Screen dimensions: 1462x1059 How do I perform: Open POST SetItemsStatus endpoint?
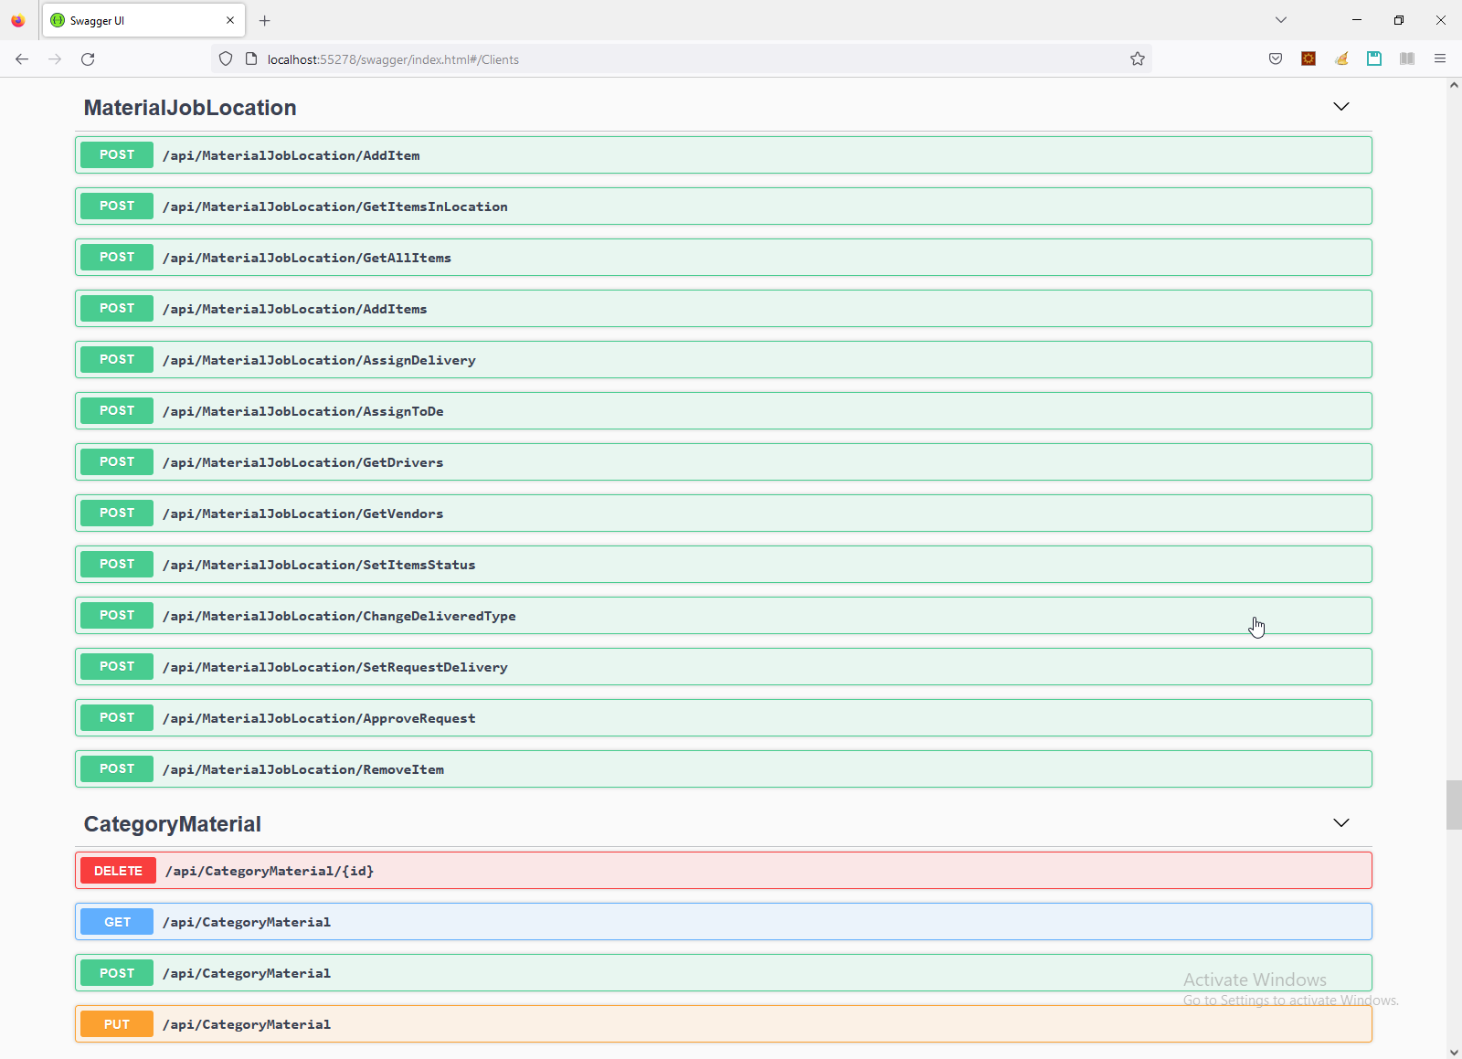click(x=724, y=565)
